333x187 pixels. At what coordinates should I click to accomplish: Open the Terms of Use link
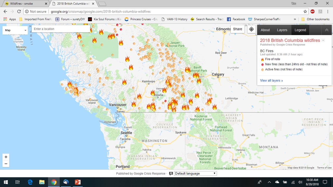click(324, 168)
